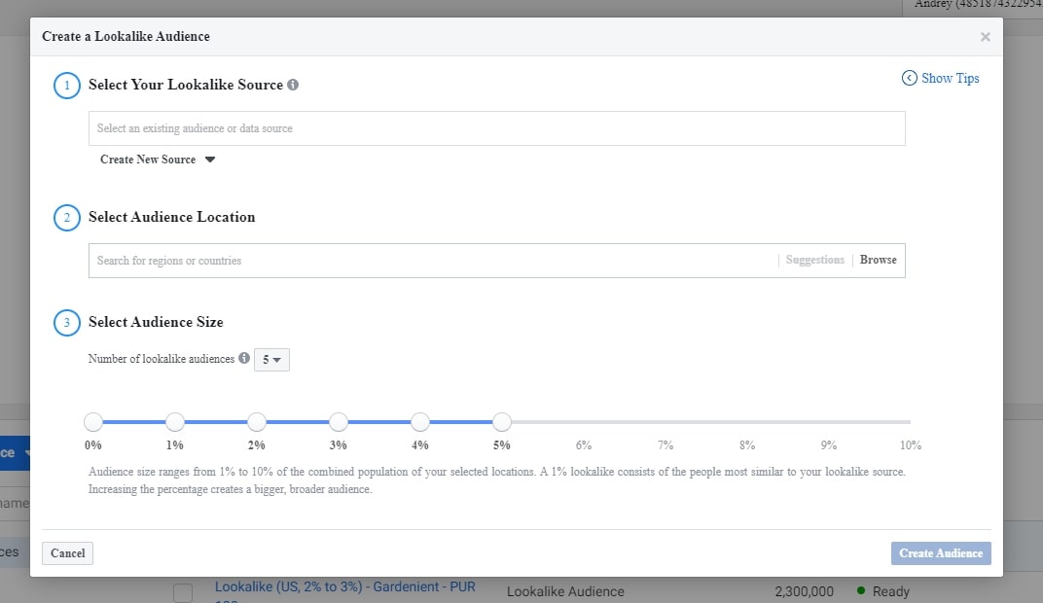1043x603 pixels.
Task: Close the Create a Lookalike Audience dialog
Action: pos(985,37)
